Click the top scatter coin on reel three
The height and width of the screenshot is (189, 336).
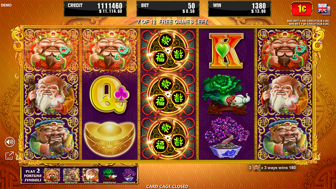pyautogui.click(x=168, y=51)
